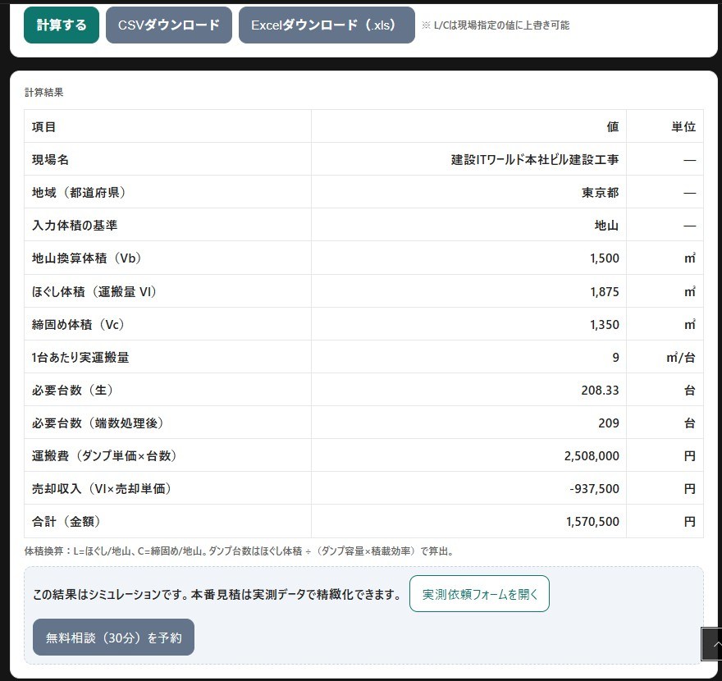
Task: Select the 2,508,000 transport cost value
Action: 592,455
